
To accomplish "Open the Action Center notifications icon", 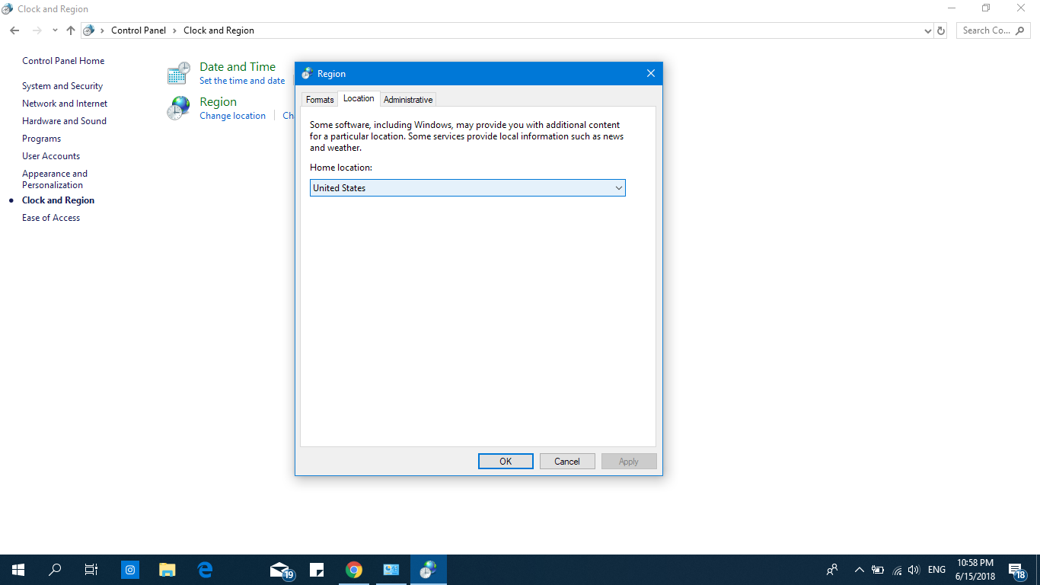I will point(1017,570).
